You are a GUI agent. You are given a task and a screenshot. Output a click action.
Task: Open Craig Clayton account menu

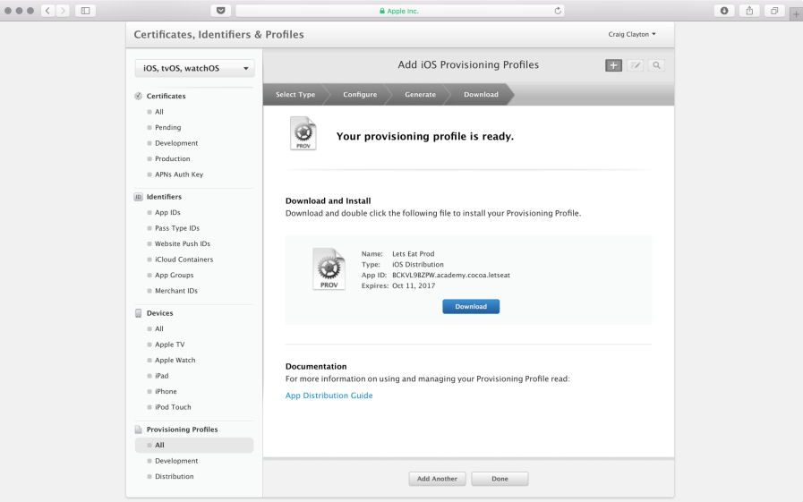coord(631,34)
